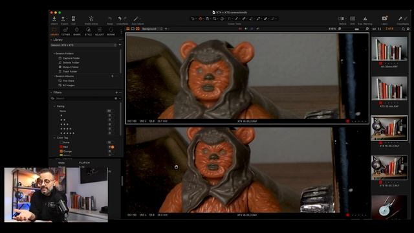Toggle the orange proof margin viewer icon
Viewport: 414px width, 233px height.
click(x=138, y=28)
